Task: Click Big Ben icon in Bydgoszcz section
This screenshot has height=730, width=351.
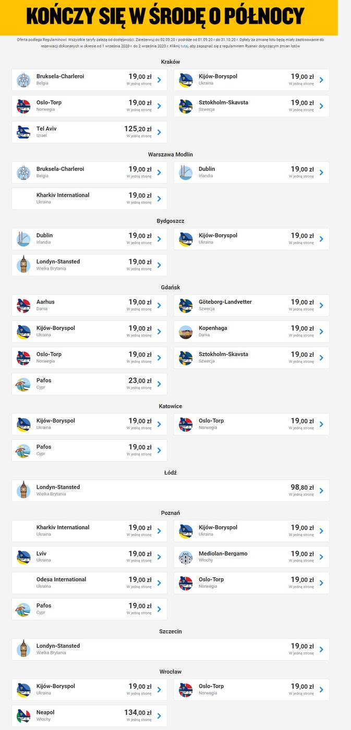Action: pyautogui.click(x=23, y=265)
